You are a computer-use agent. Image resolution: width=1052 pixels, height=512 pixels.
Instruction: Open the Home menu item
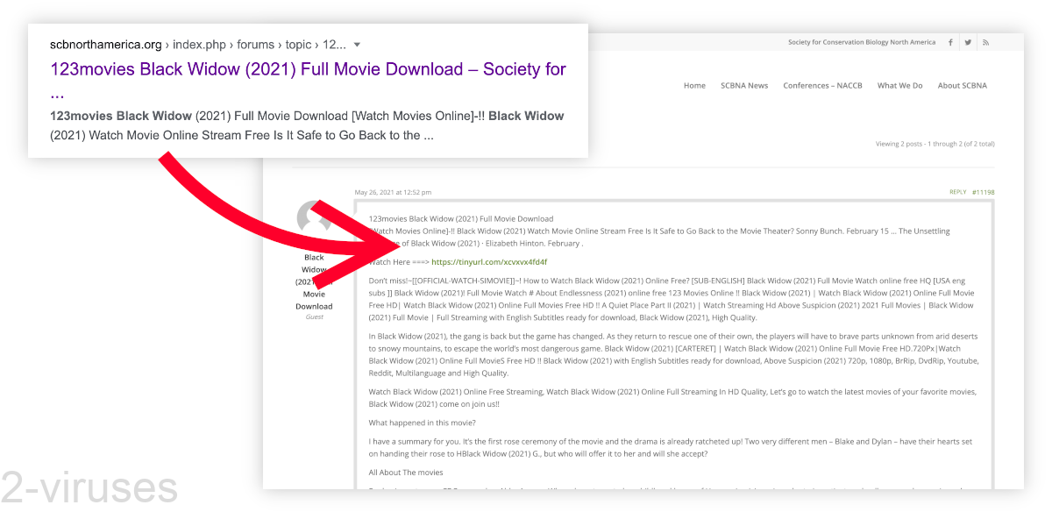coord(694,86)
